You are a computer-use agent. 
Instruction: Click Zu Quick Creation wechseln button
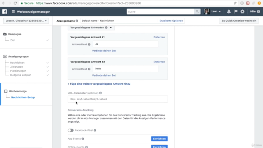239,21
